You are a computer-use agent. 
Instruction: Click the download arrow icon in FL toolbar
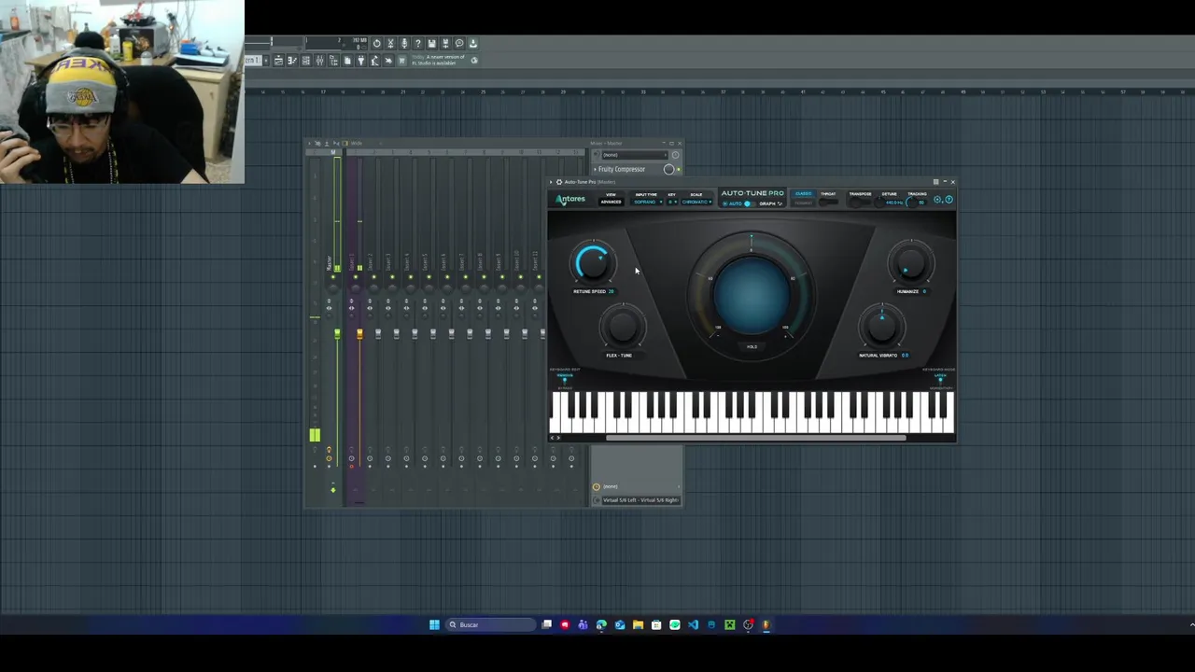[x=473, y=43]
